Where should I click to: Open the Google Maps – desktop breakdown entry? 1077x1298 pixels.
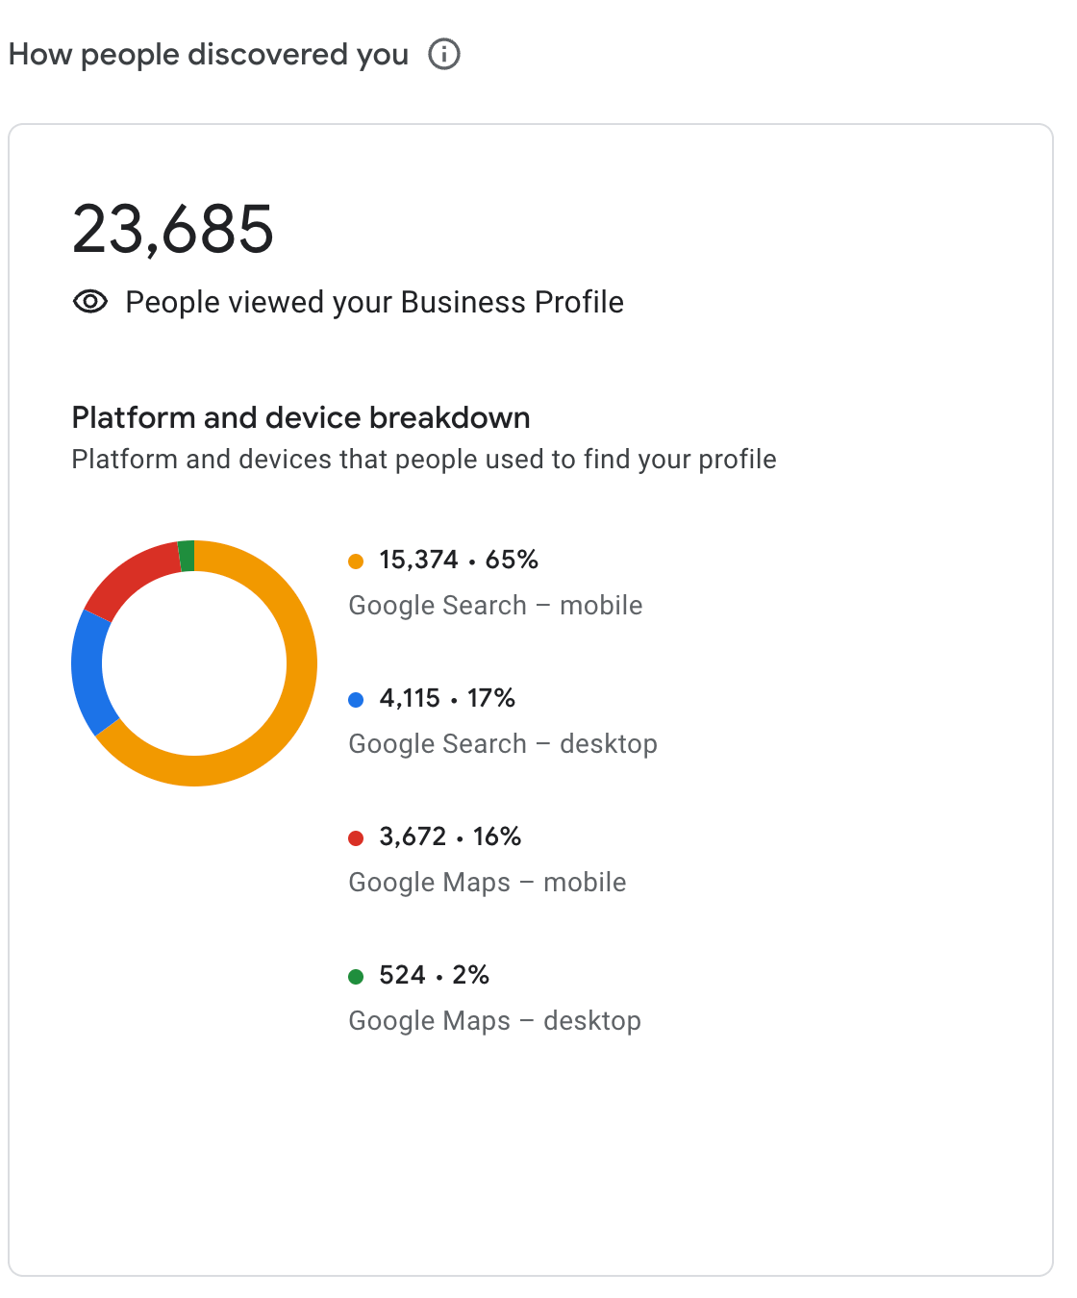[x=494, y=1020]
